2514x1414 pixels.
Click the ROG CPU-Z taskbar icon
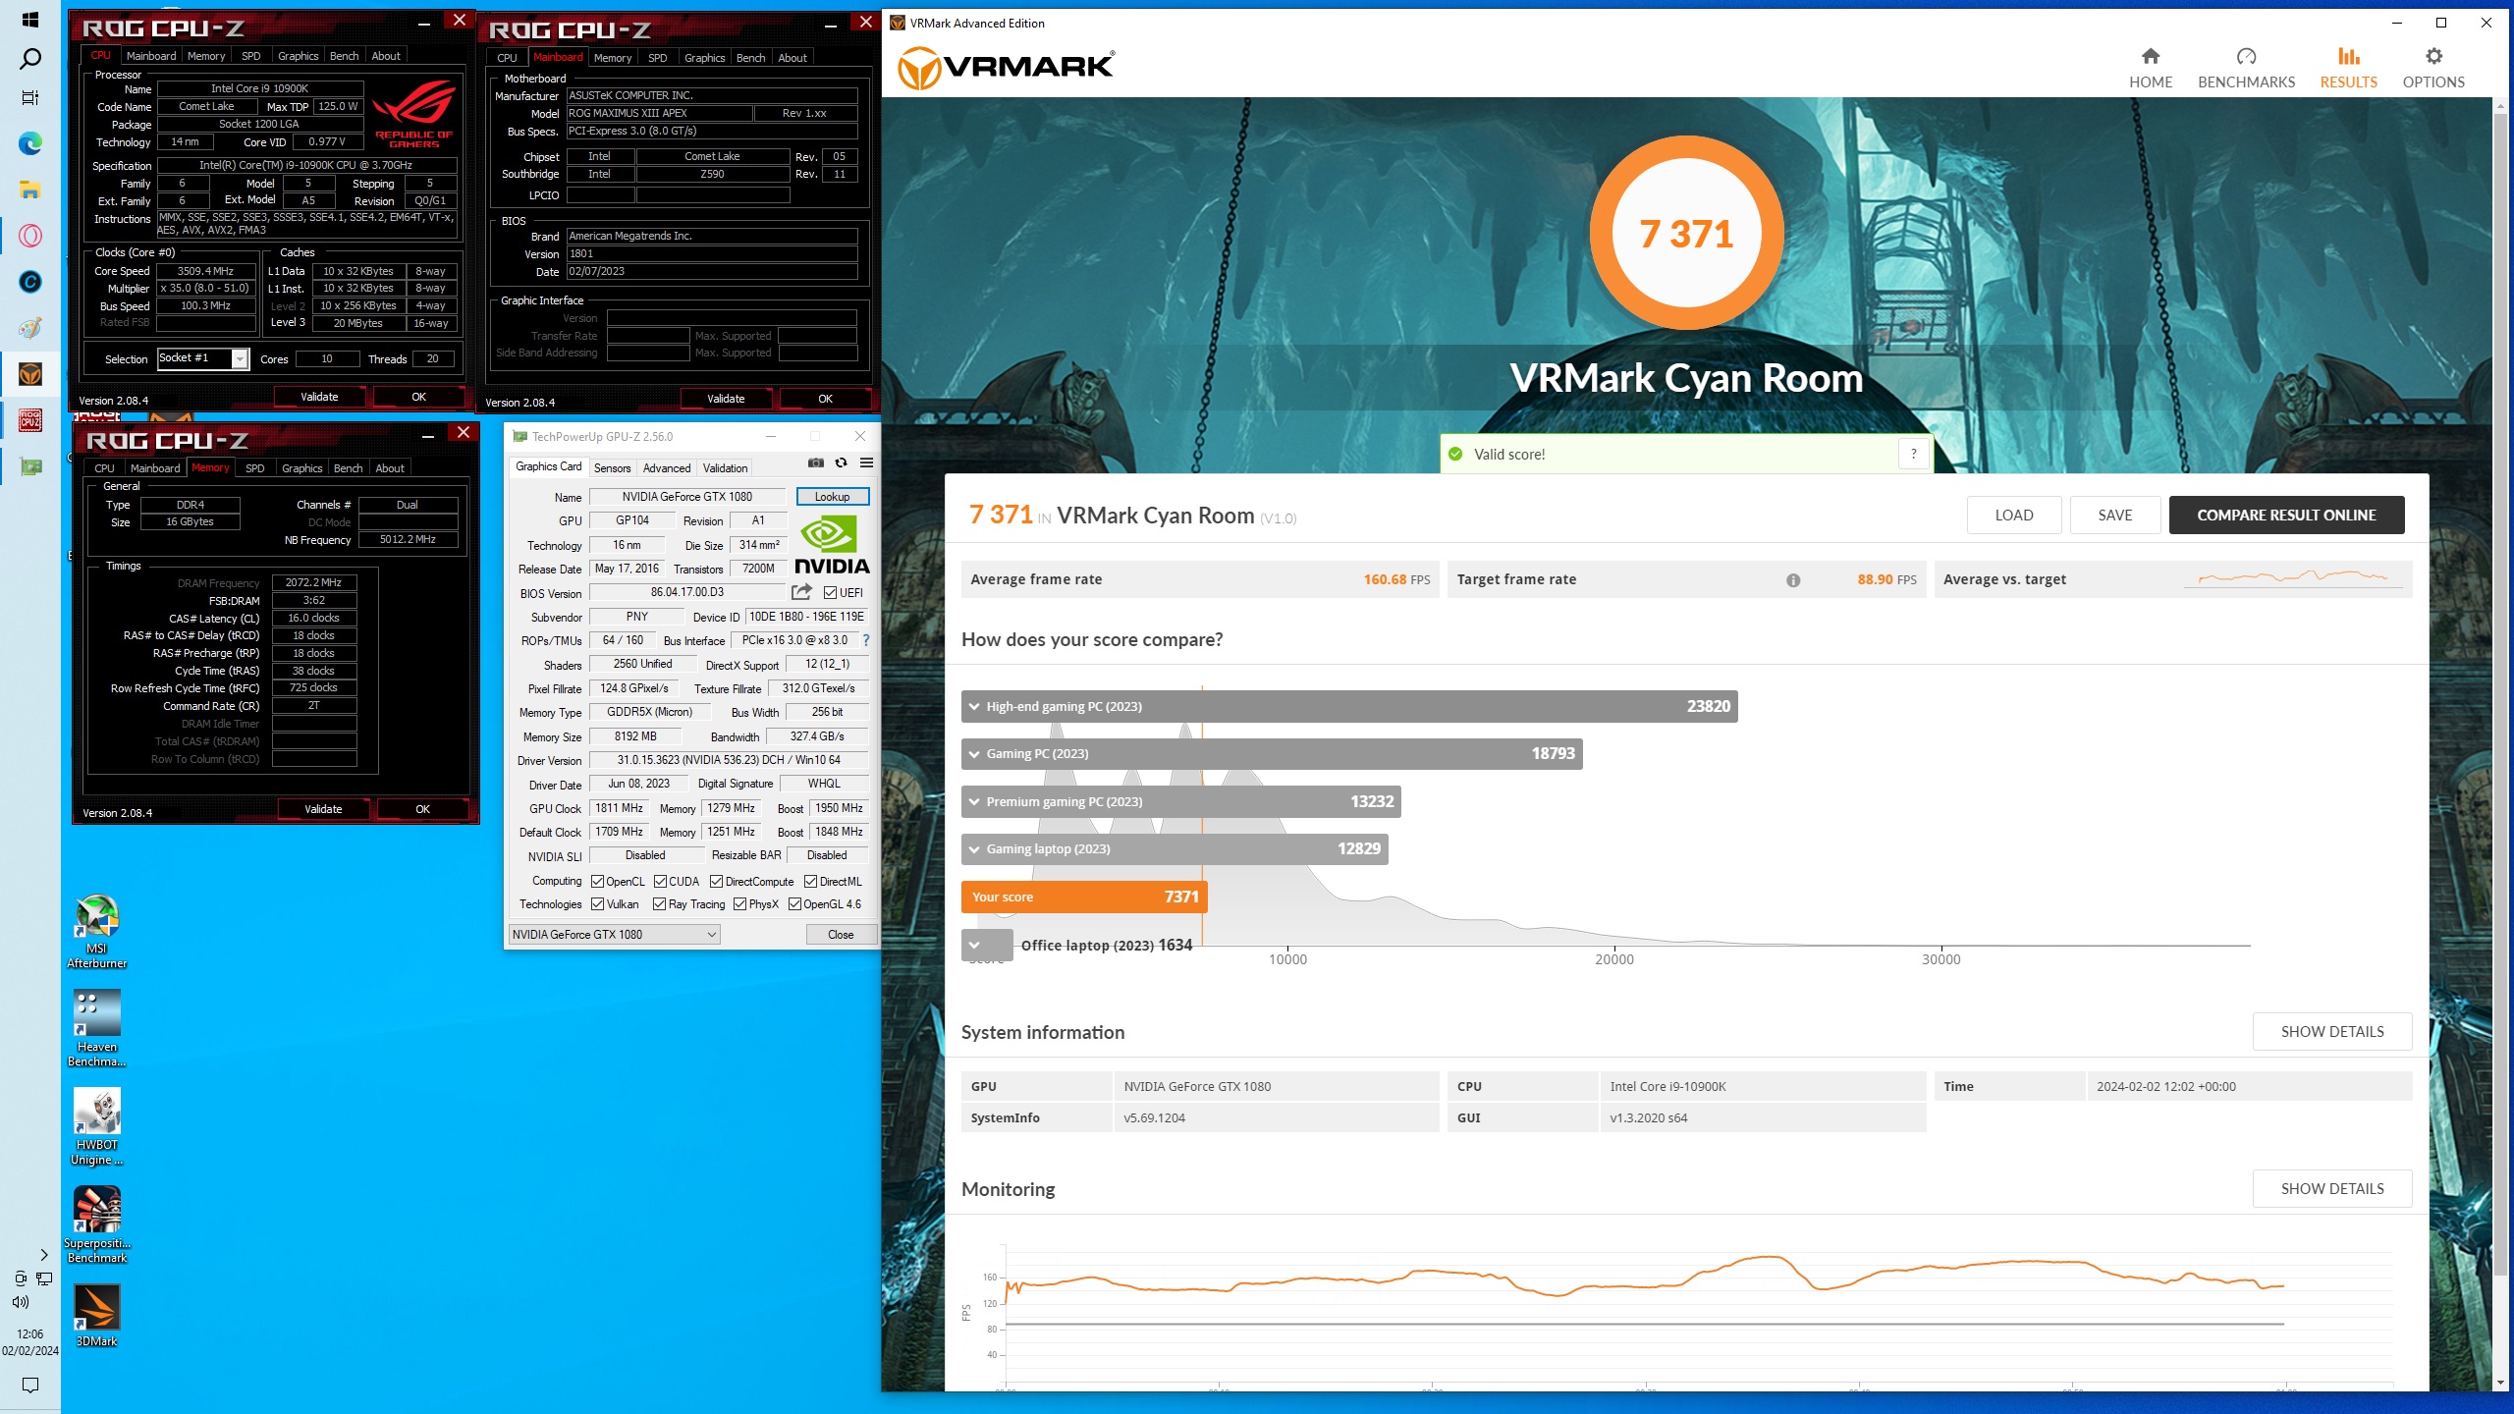pyautogui.click(x=30, y=420)
